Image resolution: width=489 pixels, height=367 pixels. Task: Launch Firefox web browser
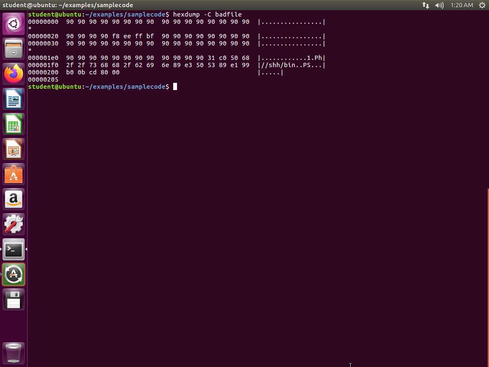[14, 74]
